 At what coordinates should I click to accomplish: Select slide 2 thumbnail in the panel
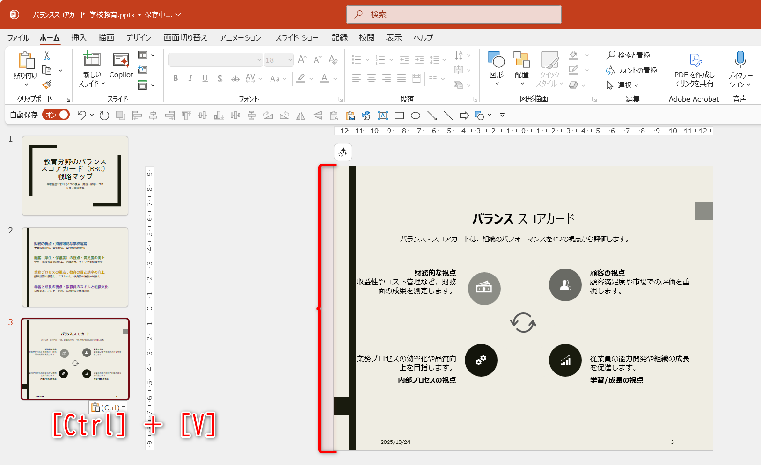[x=74, y=267]
